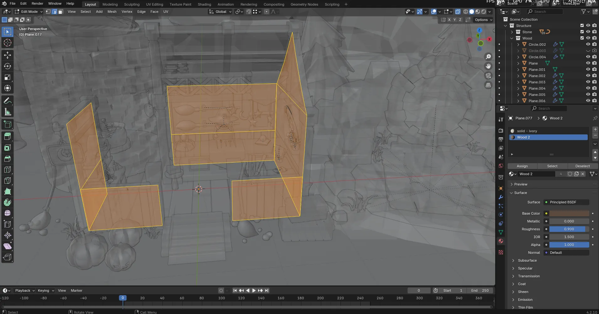Open the Material properties tab
The image size is (599, 314).
pos(501,241)
